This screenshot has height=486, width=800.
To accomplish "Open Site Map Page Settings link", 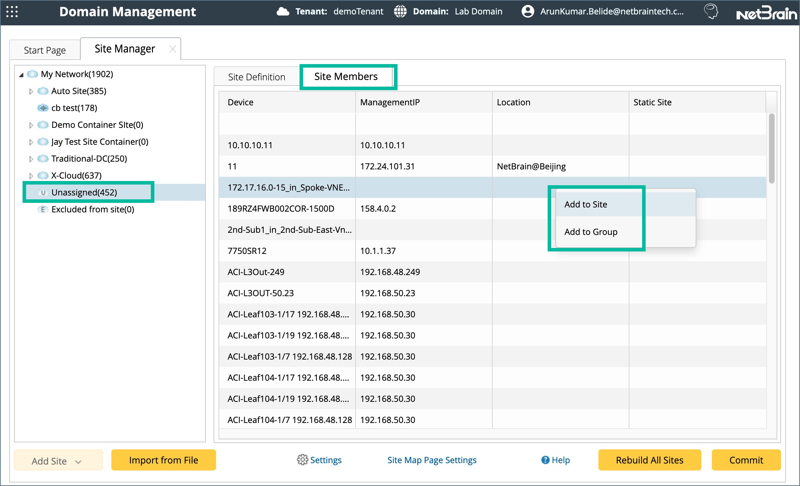I will [x=432, y=460].
